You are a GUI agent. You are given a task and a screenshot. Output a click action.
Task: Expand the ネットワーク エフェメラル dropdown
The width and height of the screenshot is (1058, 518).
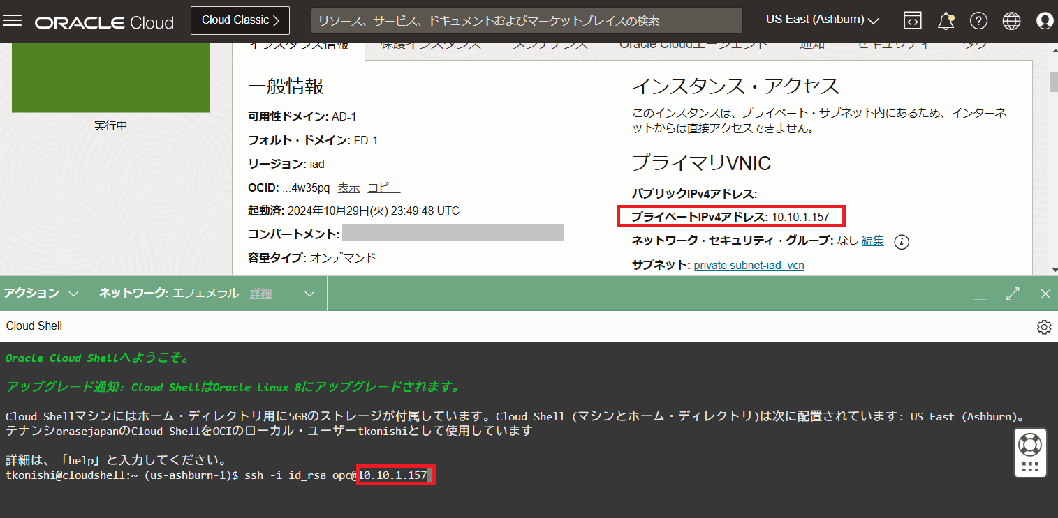309,294
